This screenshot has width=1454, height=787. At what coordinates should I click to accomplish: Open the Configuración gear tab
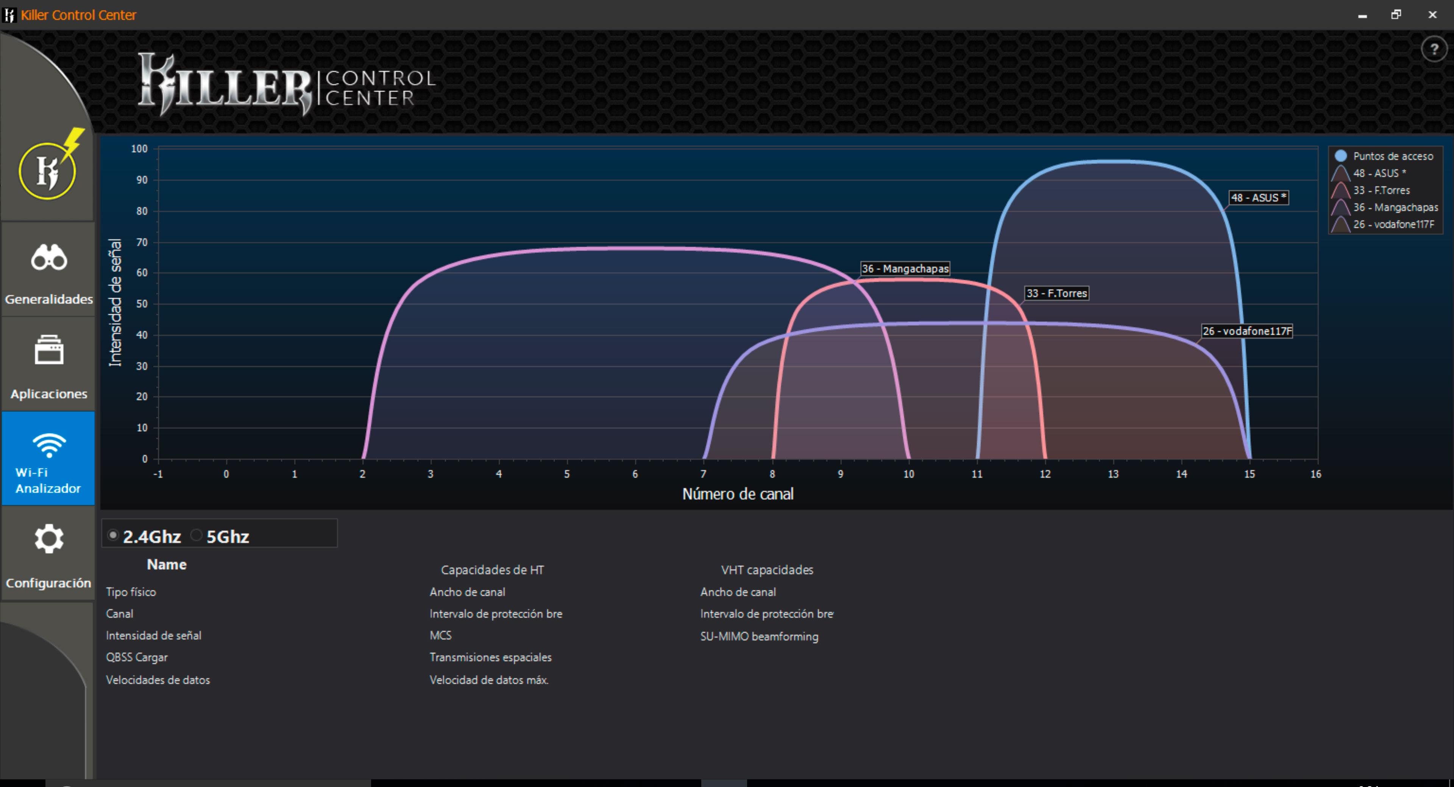(x=48, y=554)
